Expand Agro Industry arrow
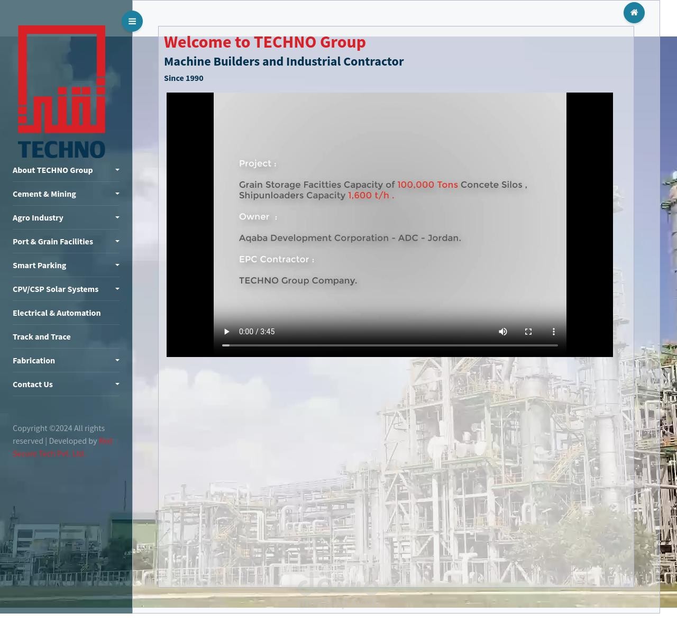The image size is (677, 622). click(117, 217)
